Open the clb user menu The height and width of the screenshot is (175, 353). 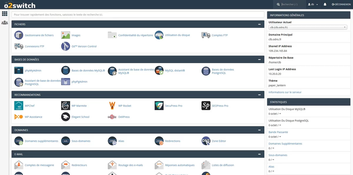tap(313, 4)
